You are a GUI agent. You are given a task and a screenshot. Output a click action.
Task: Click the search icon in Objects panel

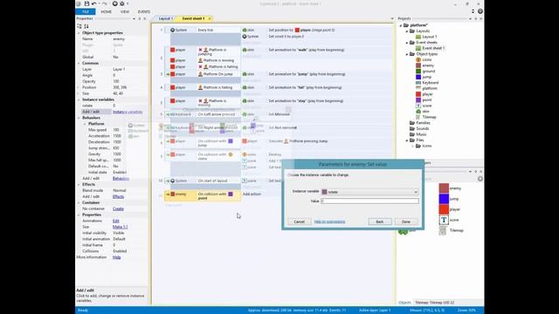click(x=480, y=179)
